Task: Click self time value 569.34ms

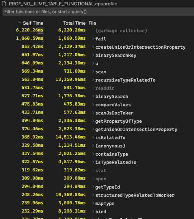Action: point(32,71)
